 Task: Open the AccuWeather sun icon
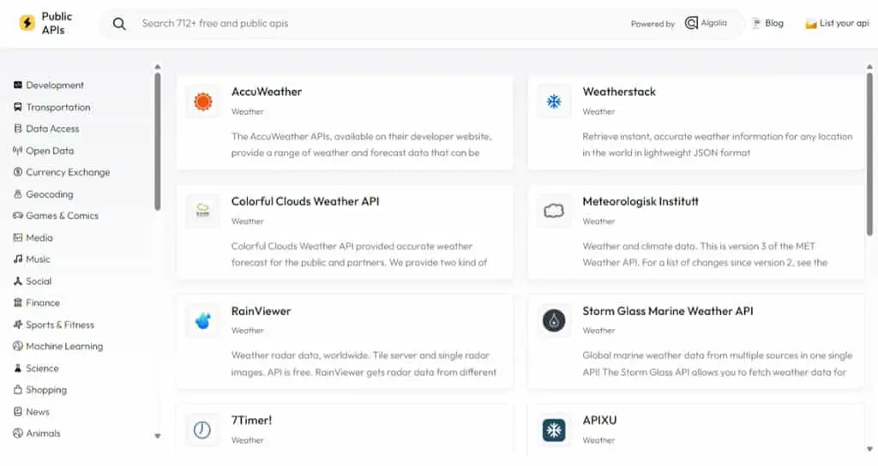tap(202, 101)
